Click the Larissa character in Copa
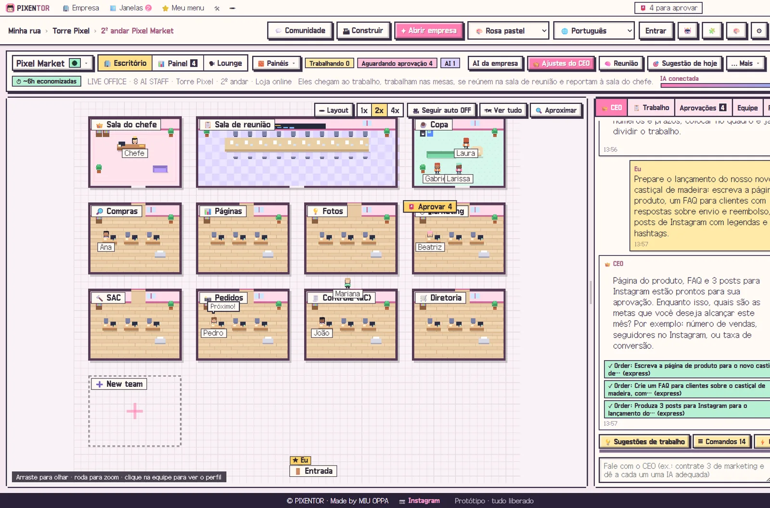This screenshot has height=508, width=770. coord(459,168)
